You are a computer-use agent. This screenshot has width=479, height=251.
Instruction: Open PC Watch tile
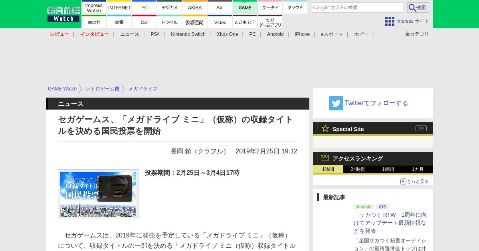coord(144,7)
